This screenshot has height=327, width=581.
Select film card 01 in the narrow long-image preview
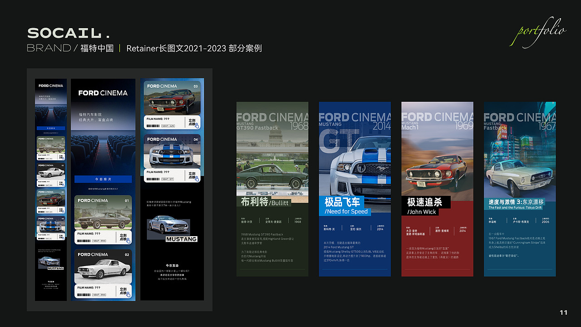tap(51, 148)
